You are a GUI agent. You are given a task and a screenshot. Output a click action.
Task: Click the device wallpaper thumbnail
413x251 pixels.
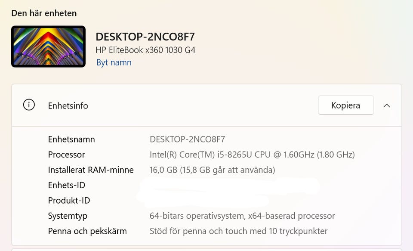48,46
